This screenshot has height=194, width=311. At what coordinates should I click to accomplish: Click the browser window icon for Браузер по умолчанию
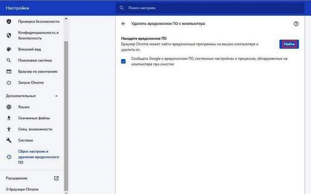(9, 72)
